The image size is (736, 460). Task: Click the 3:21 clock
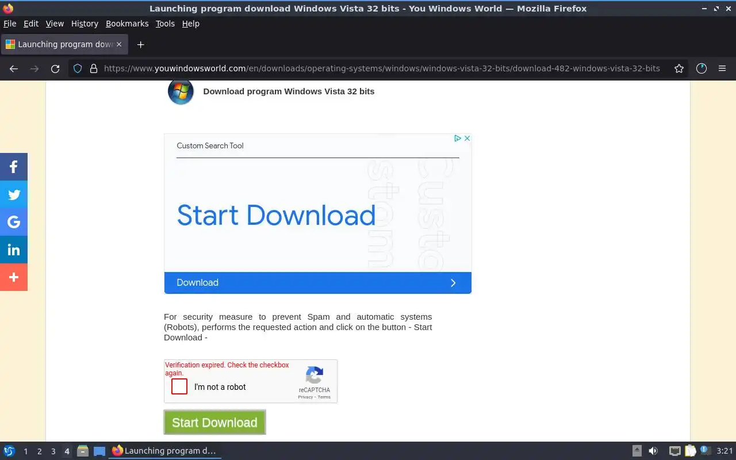pyautogui.click(x=724, y=451)
